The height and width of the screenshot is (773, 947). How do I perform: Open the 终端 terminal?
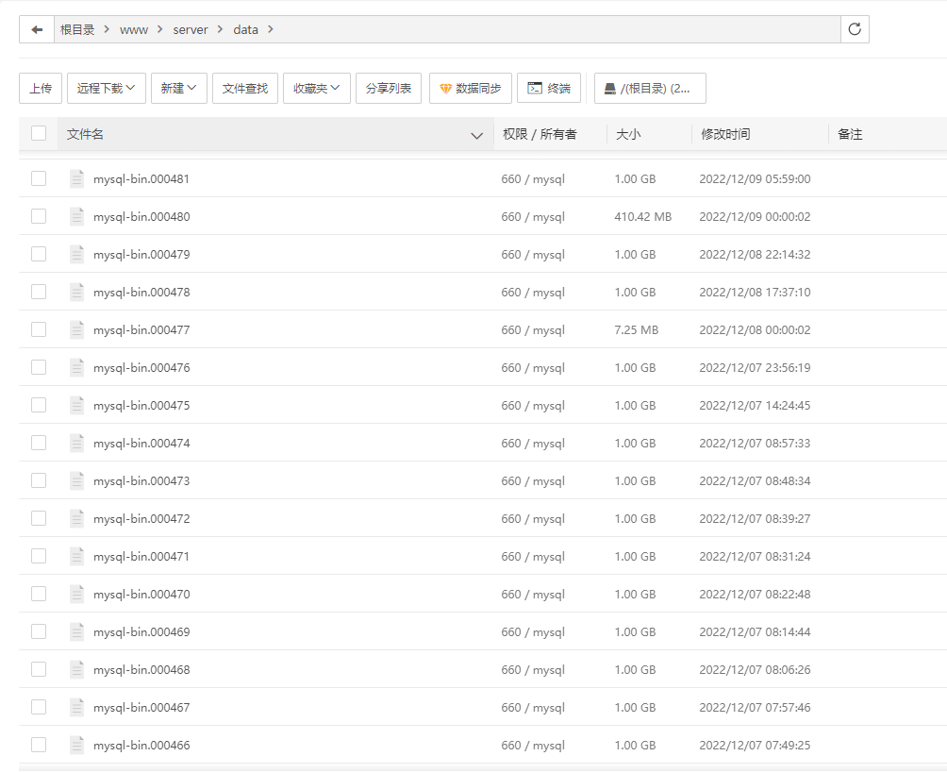tap(549, 88)
